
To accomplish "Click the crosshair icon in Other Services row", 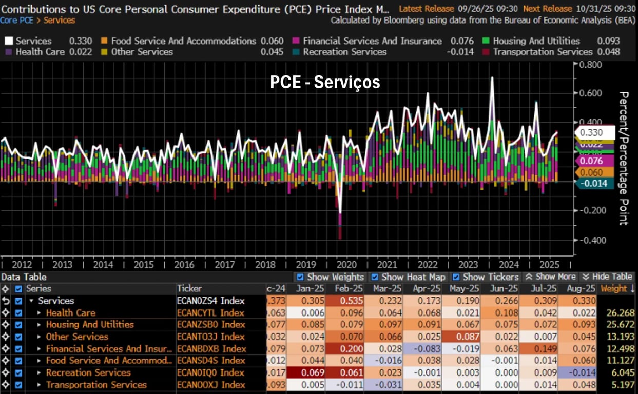I will point(5,337).
